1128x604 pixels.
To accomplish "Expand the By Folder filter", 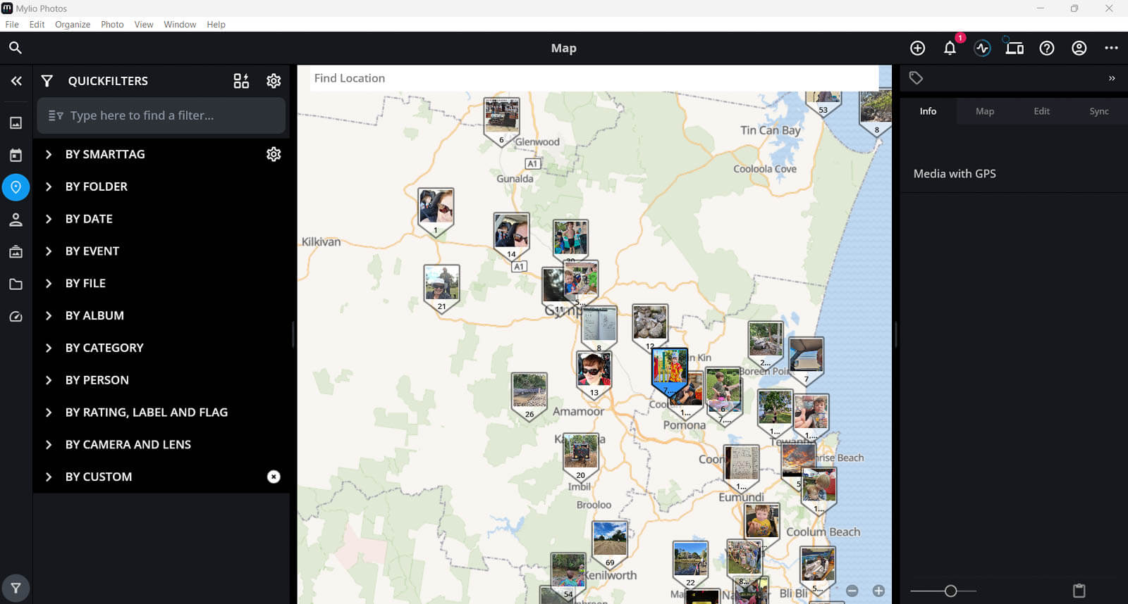I will [49, 187].
